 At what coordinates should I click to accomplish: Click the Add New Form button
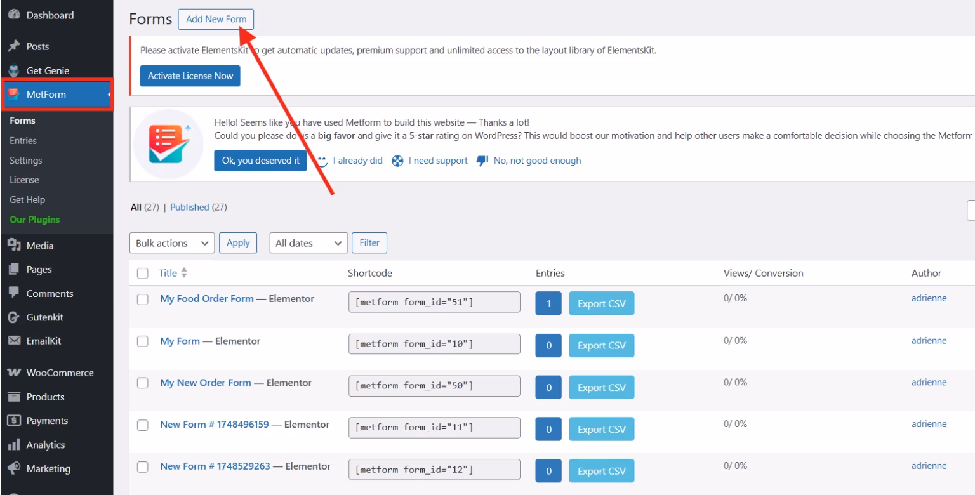point(216,19)
